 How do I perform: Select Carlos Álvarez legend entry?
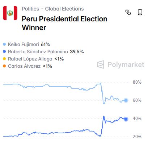tap(28, 66)
